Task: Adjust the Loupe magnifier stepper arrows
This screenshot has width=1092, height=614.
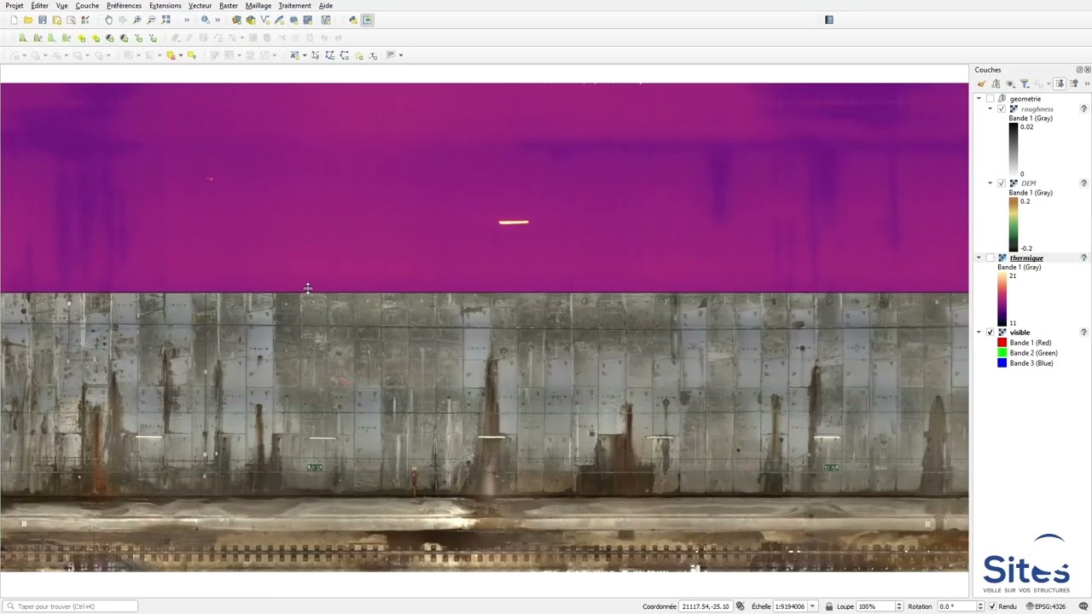Action: click(899, 606)
